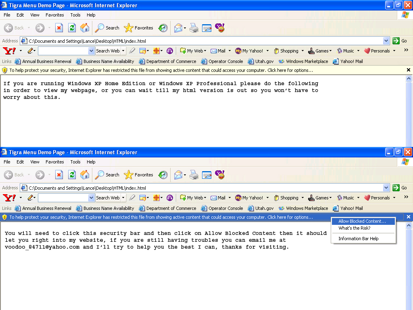
Task: Click Yahoo! logo in upper window toolbar
Action: (x=9, y=50)
